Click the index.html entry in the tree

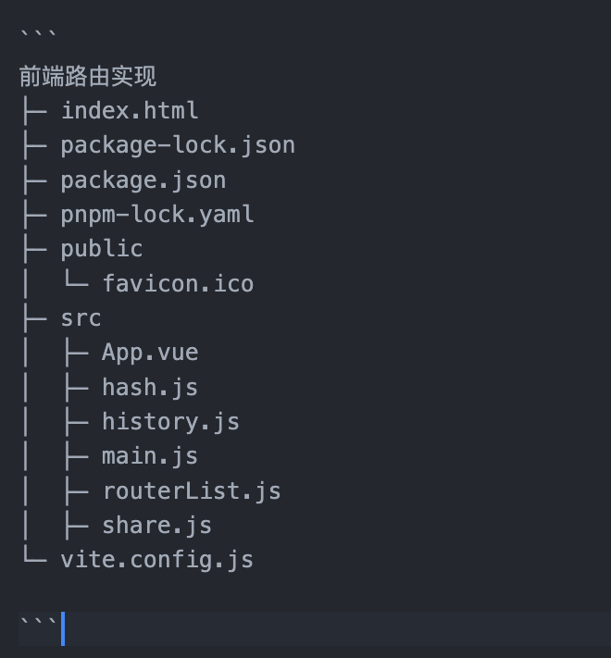tap(130, 111)
